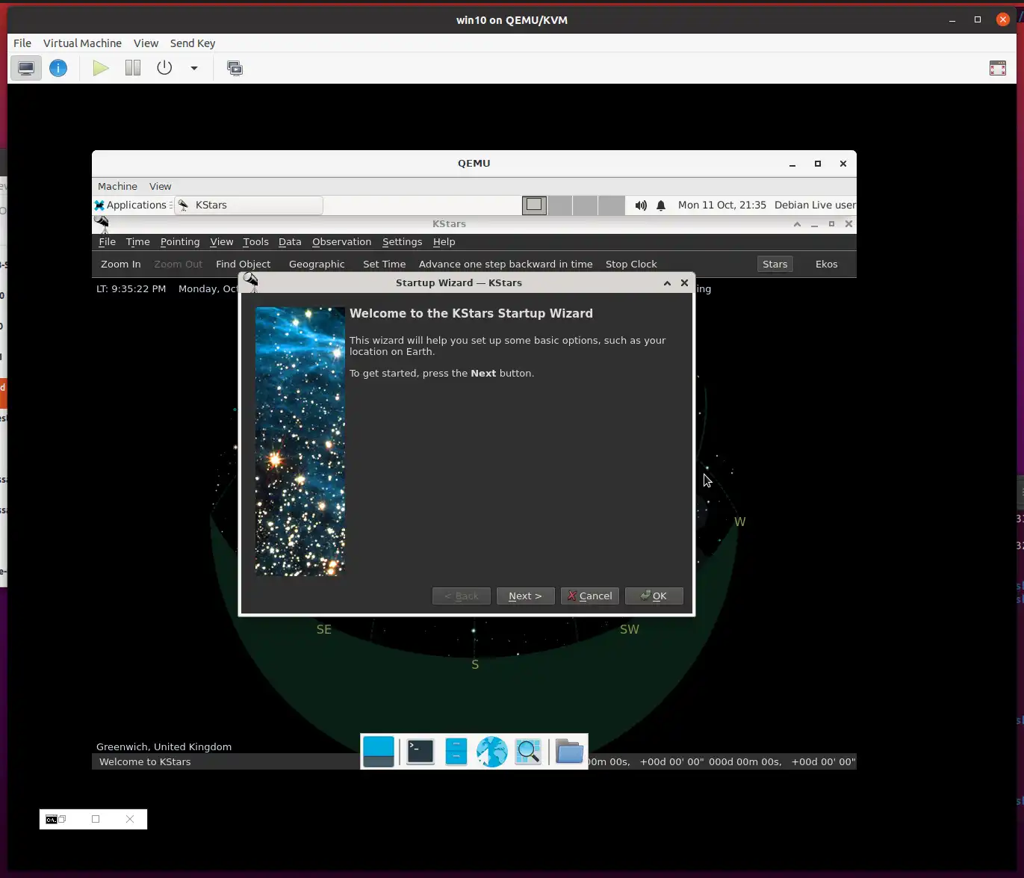Click Greenwich, United Kingdom location label
The height and width of the screenshot is (878, 1024).
pyautogui.click(x=164, y=746)
